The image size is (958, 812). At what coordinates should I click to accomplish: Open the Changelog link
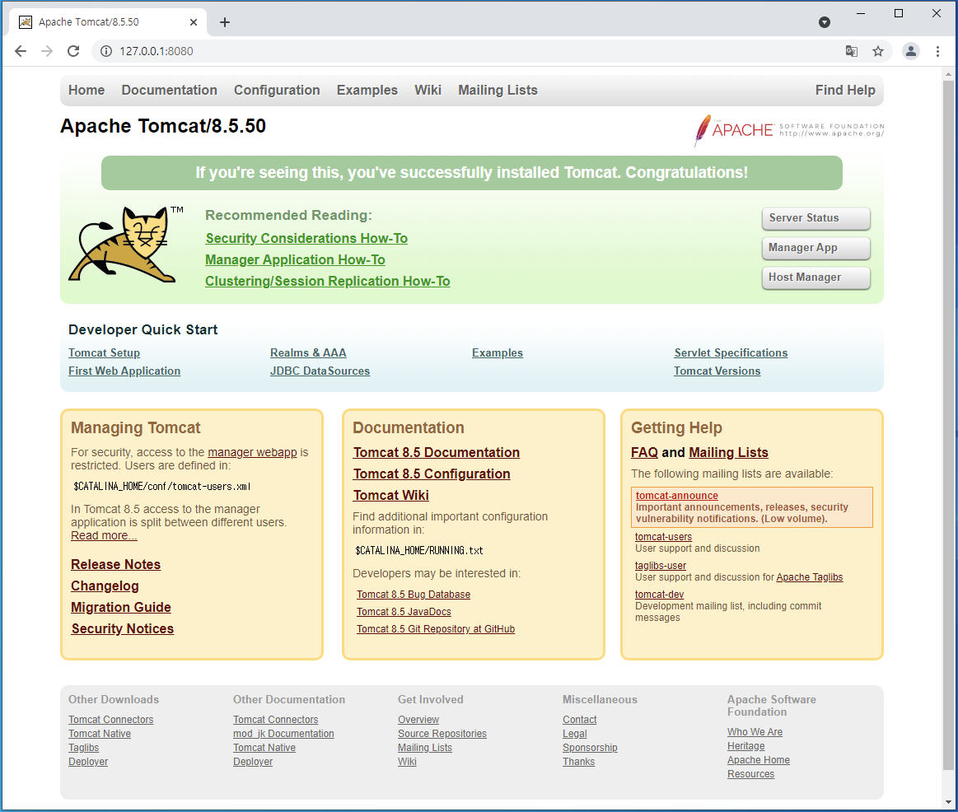pyautogui.click(x=105, y=586)
